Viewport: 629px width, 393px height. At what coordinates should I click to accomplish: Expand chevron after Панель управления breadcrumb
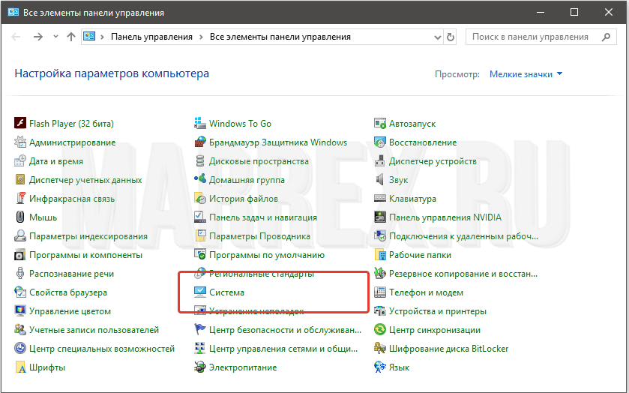click(202, 37)
